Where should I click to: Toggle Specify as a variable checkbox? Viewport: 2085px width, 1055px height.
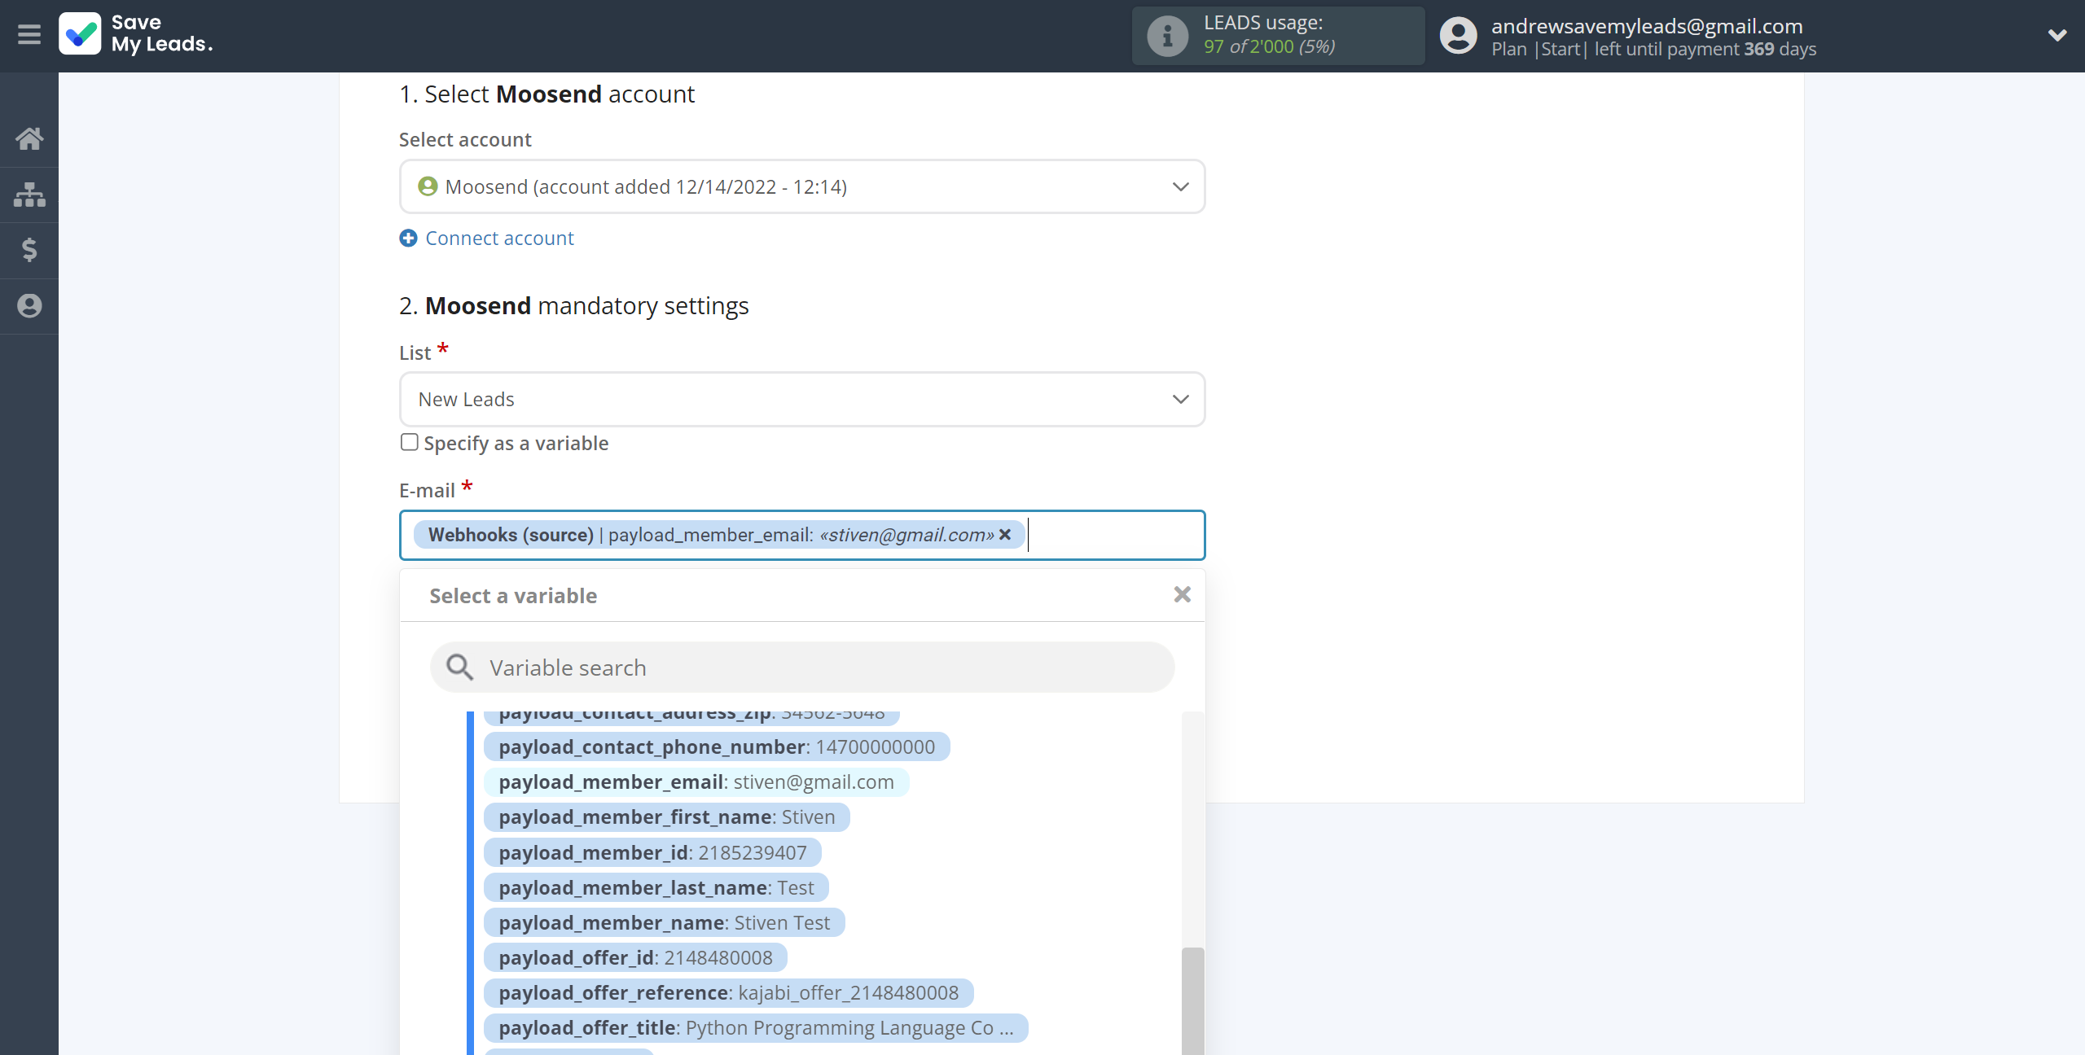409,442
